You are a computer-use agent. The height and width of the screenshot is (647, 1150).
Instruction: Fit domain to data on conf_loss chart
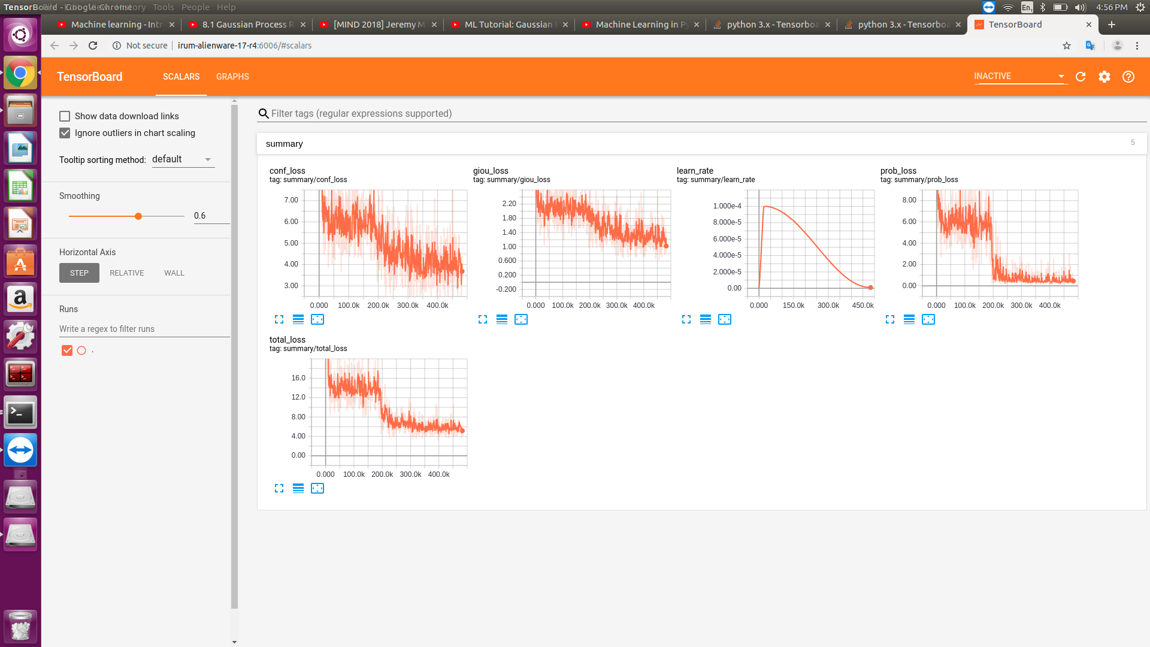pos(317,319)
